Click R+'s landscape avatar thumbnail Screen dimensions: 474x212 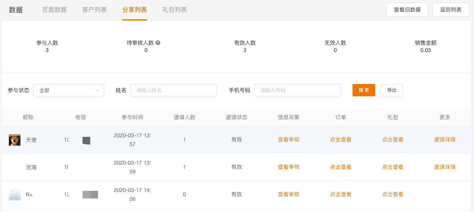[x=15, y=195]
